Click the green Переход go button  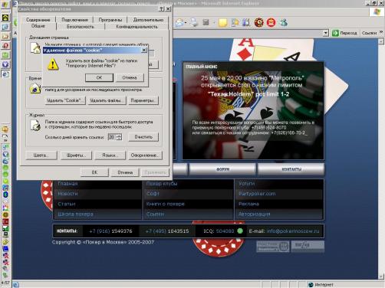(x=344, y=33)
